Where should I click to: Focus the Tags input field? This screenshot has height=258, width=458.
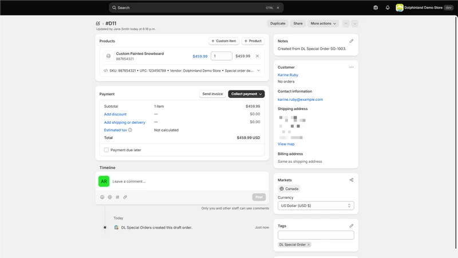pos(316,235)
